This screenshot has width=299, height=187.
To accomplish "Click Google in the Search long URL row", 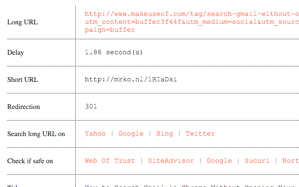I will click(x=131, y=134).
